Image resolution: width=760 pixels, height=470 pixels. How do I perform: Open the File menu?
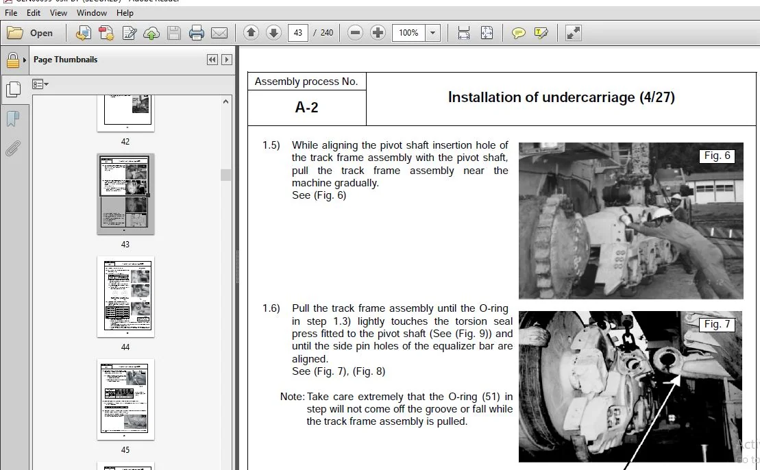(x=11, y=12)
